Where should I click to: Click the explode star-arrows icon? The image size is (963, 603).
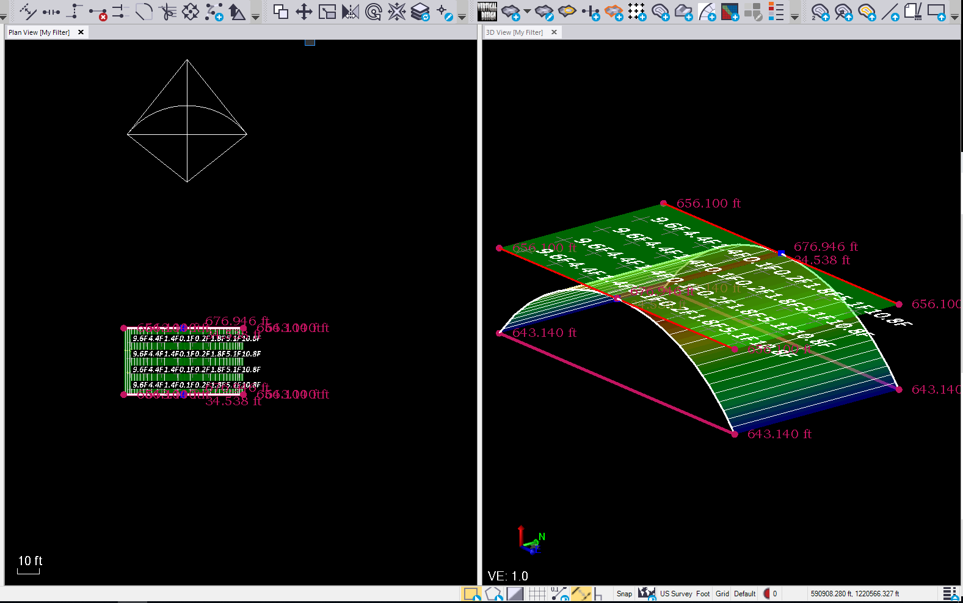[x=397, y=12]
